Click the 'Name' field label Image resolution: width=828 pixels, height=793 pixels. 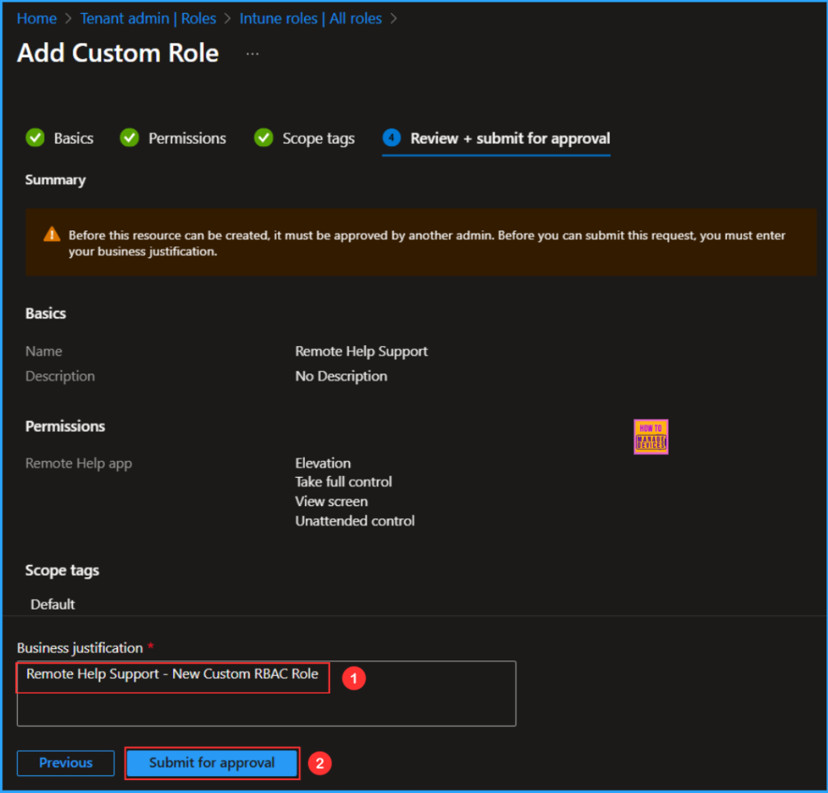point(44,351)
